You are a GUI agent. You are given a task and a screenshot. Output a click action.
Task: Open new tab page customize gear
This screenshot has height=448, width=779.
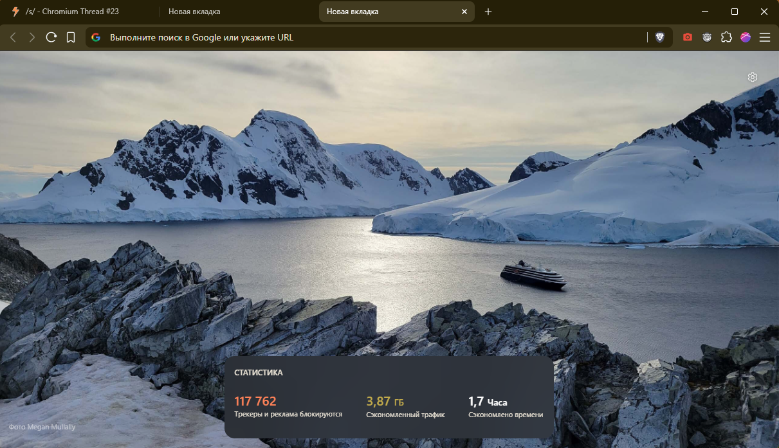(753, 77)
